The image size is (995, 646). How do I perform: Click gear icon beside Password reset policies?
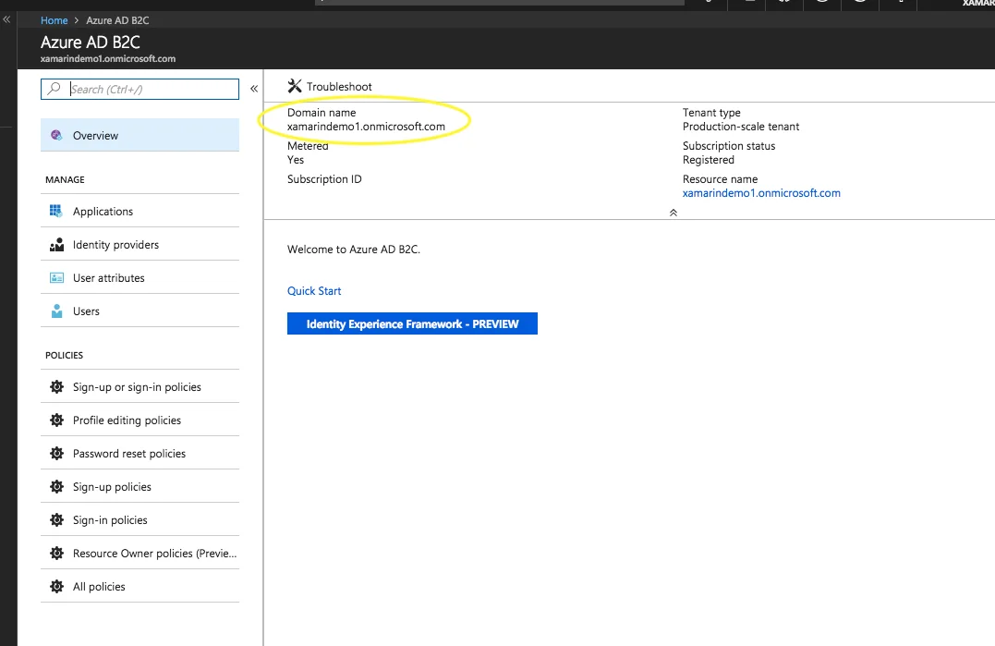[x=56, y=453]
